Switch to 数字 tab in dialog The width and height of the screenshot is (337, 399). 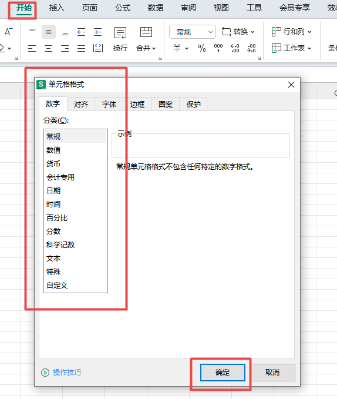coord(53,104)
